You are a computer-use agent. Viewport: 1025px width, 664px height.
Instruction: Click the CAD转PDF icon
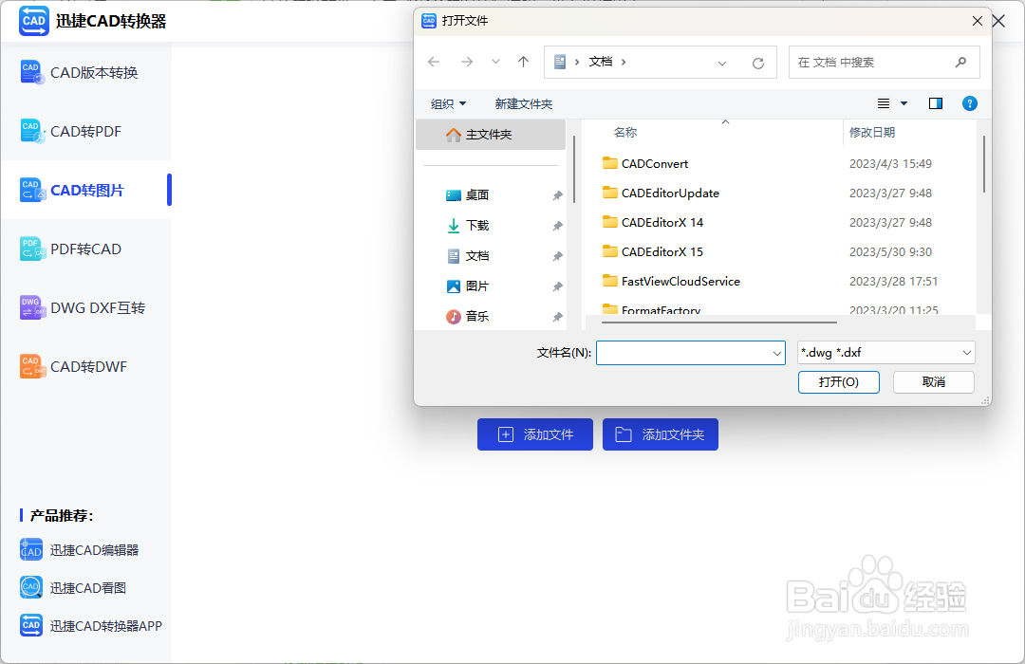(32, 131)
